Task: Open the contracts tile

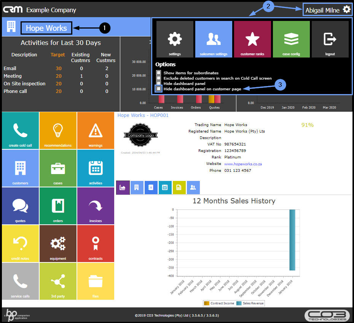Action: coord(96,244)
